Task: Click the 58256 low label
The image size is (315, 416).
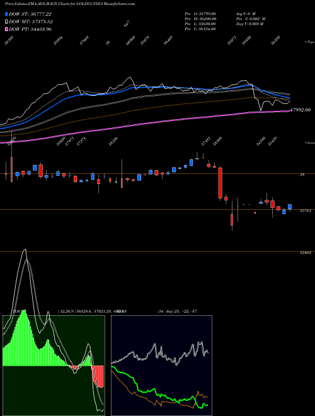Action: pos(113,142)
